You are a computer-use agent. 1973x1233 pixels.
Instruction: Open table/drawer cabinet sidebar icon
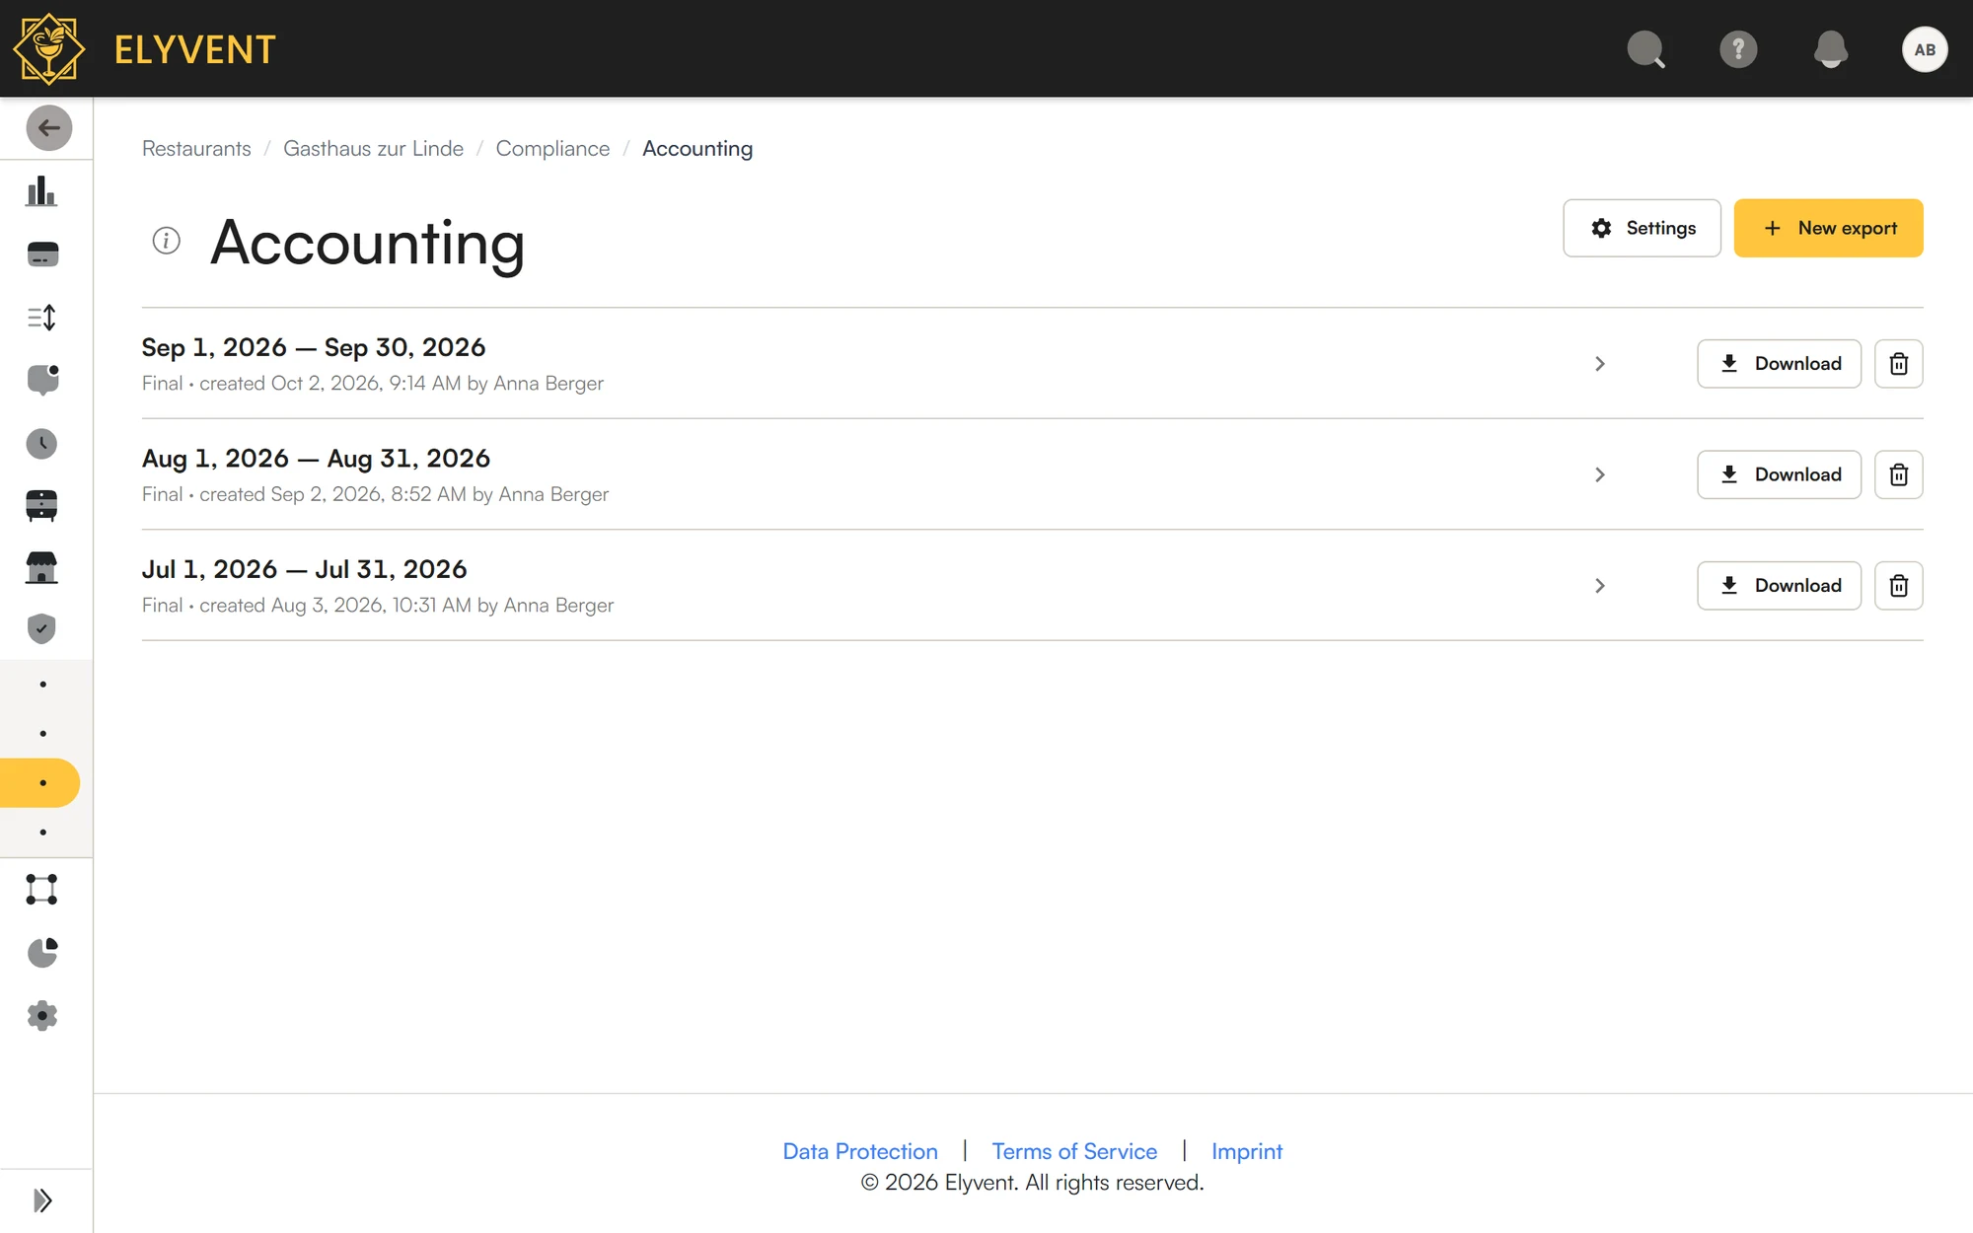[41, 505]
